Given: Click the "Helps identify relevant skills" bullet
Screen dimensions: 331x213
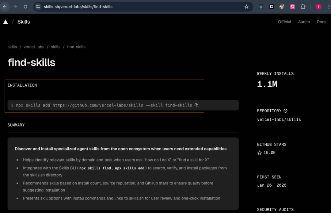Looking at the screenshot, I should click(116, 160).
